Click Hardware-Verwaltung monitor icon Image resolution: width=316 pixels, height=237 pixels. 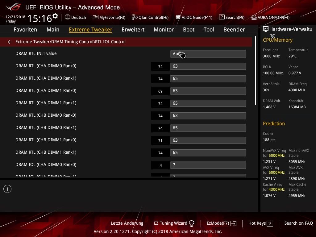pyautogui.click(x=266, y=29)
